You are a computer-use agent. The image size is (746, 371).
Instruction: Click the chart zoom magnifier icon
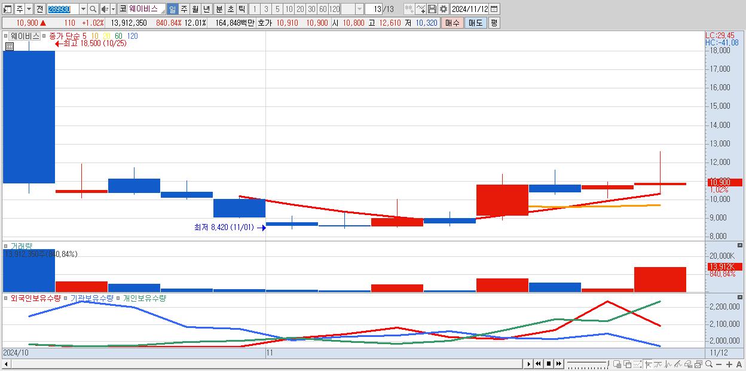coord(709,364)
